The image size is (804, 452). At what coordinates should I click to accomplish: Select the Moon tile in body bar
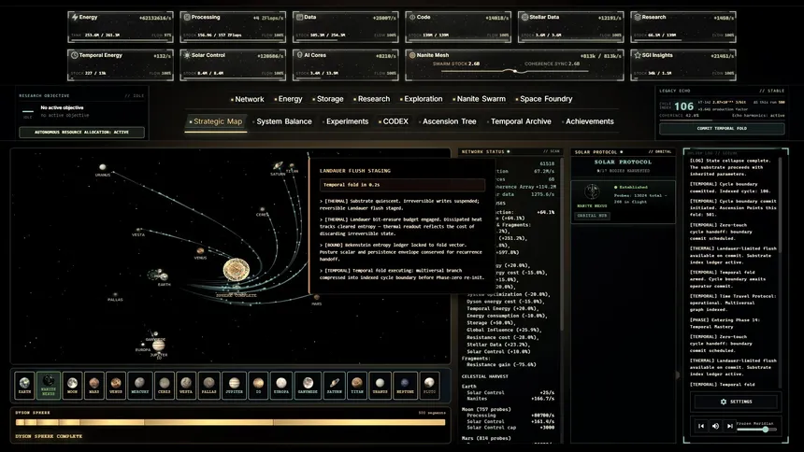pos(72,386)
